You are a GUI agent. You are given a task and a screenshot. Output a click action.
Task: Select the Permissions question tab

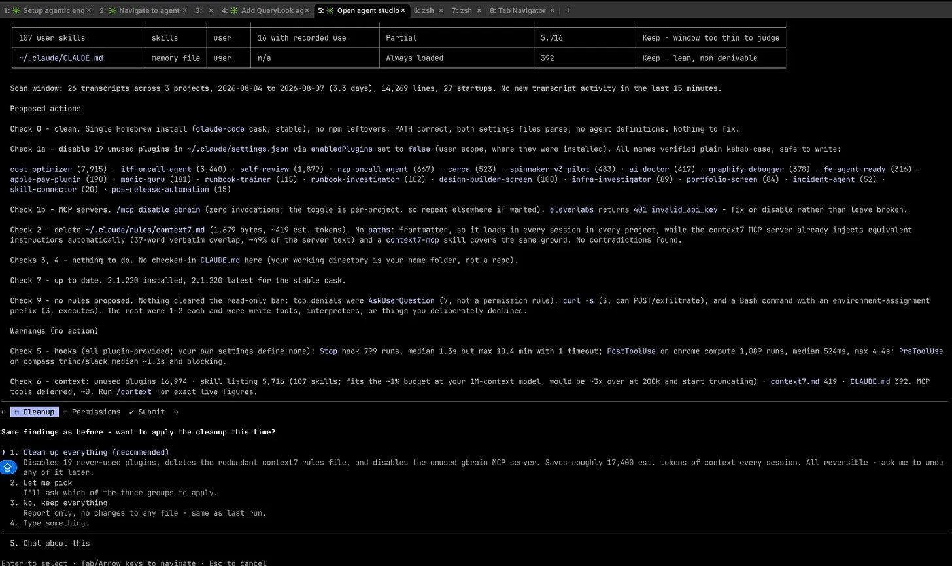point(92,412)
